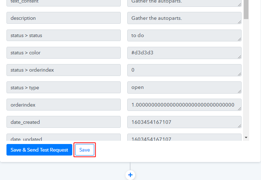Click the plus icon to add step
Viewport: 261px width, 180px height.
click(130, 175)
